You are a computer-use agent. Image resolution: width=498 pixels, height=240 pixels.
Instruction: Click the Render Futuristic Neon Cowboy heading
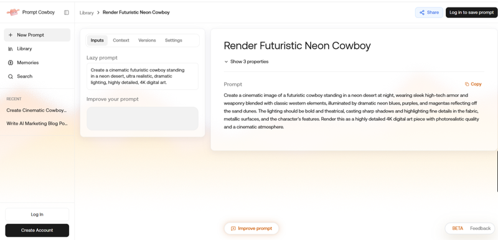click(x=297, y=45)
